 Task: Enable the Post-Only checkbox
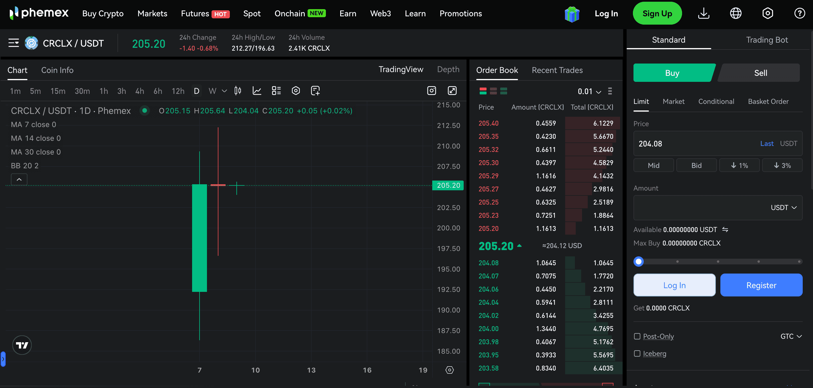[x=637, y=336]
